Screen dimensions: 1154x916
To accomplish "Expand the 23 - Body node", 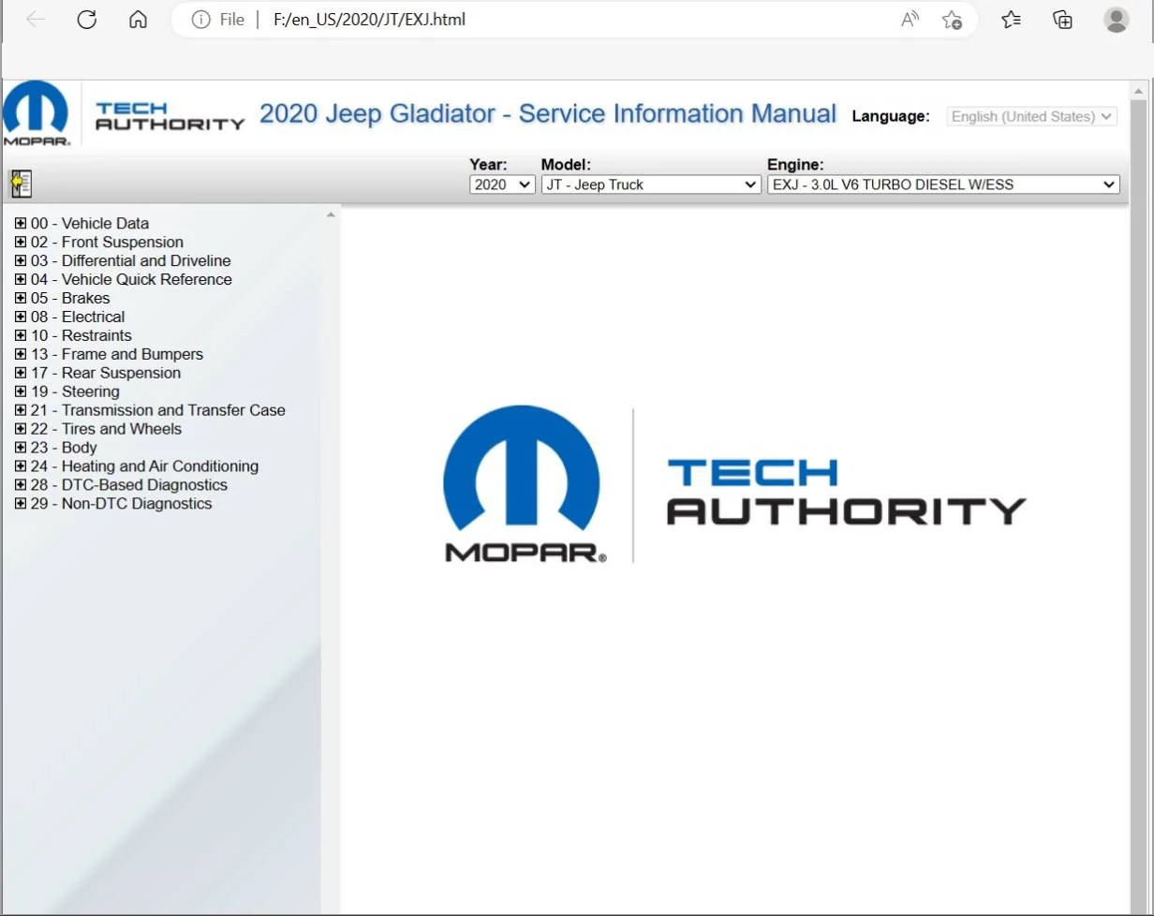I will (x=21, y=448).
